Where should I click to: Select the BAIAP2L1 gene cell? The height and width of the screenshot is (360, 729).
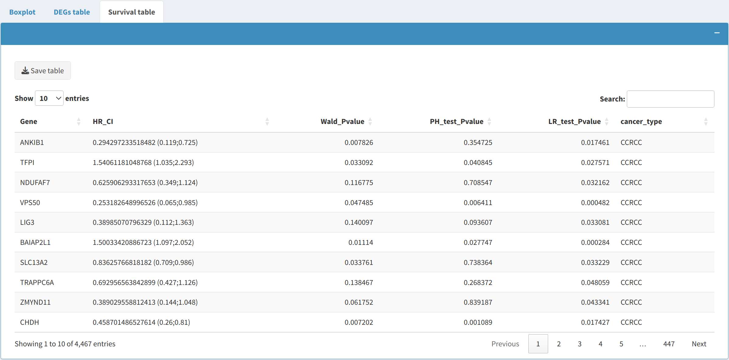[x=35, y=242]
